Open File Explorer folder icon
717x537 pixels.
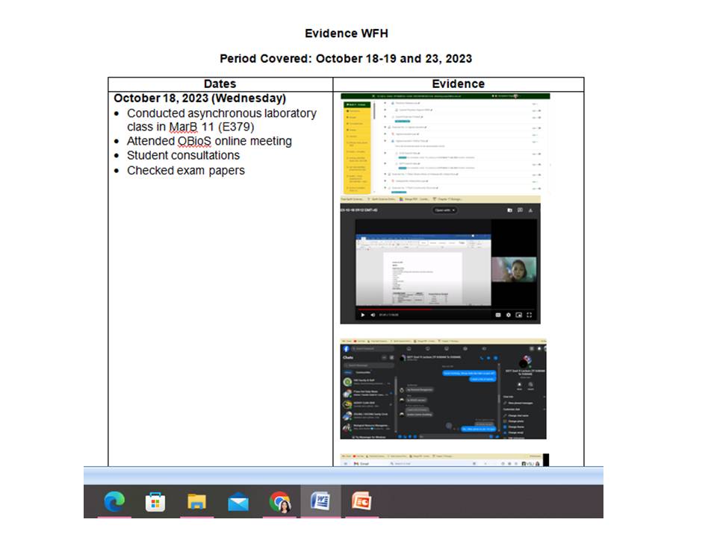click(196, 502)
